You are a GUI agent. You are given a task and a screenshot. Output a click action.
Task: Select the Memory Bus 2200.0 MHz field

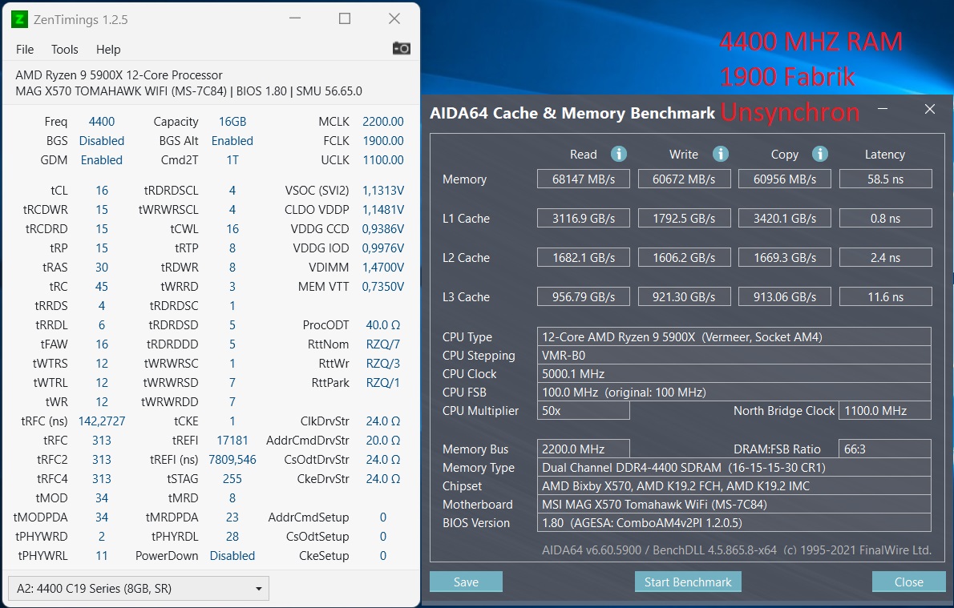(583, 448)
